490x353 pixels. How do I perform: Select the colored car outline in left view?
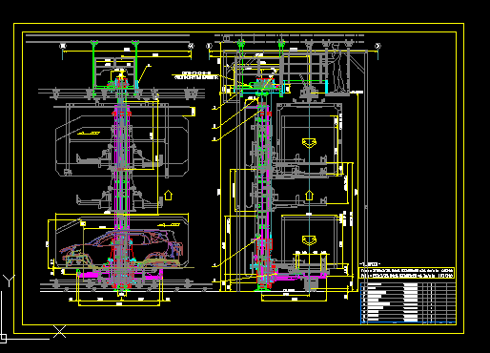[122, 249]
